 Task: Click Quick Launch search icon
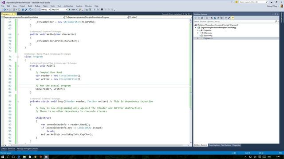(x=267, y=2)
